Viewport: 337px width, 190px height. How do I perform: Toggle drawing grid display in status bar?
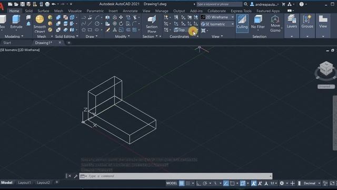click(x=182, y=183)
